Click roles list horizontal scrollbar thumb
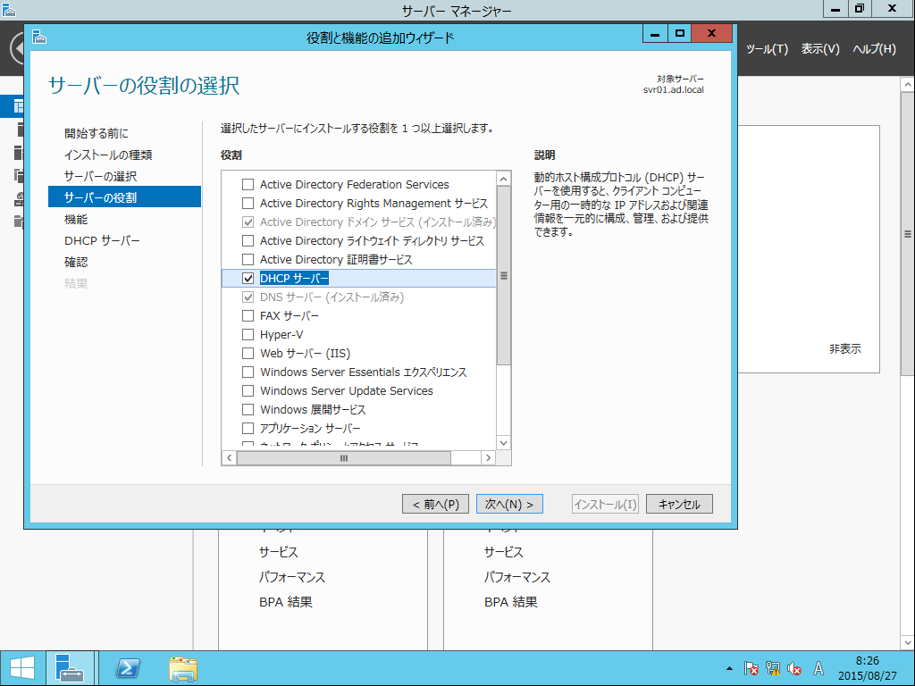The height and width of the screenshot is (686, 915). [344, 458]
